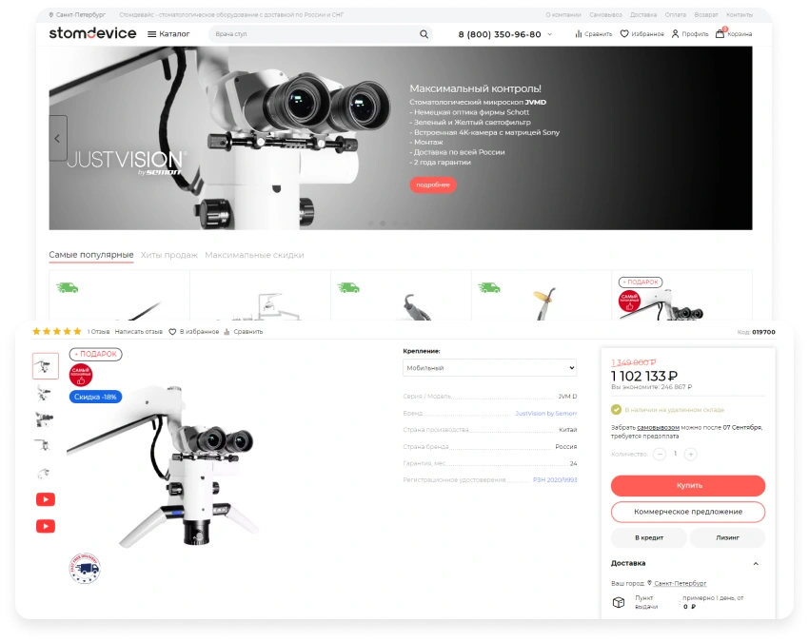Play the first YouTube video thumbnail
The height and width of the screenshot is (642, 809).
[46, 499]
